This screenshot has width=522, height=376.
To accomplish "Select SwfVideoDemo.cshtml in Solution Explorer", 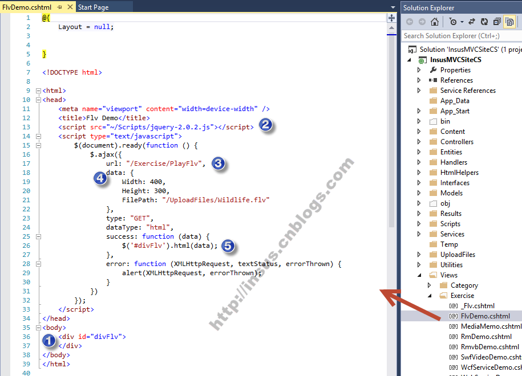I will (x=491, y=357).
